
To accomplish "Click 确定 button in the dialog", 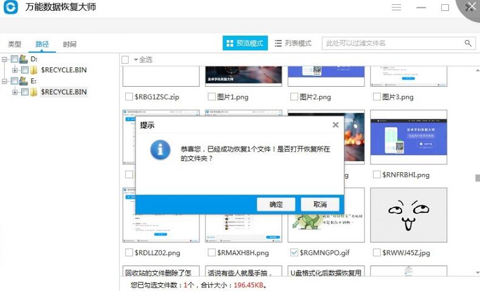I will 276,204.
